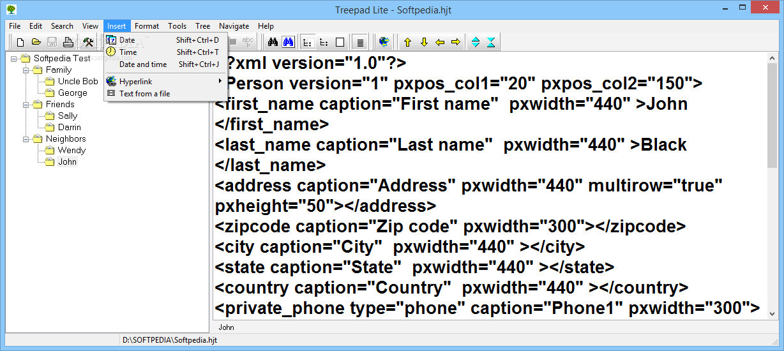Image resolution: width=784 pixels, height=351 pixels.
Task: Click the article scrollbar down arrow
Action: [773, 314]
